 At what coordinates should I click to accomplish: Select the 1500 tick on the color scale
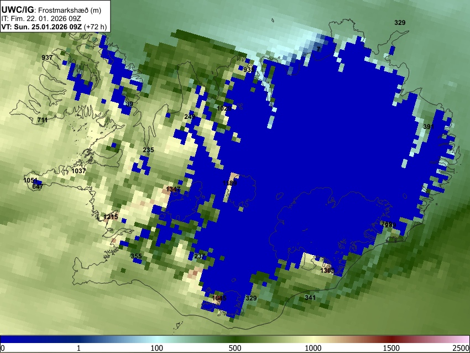click(391, 348)
